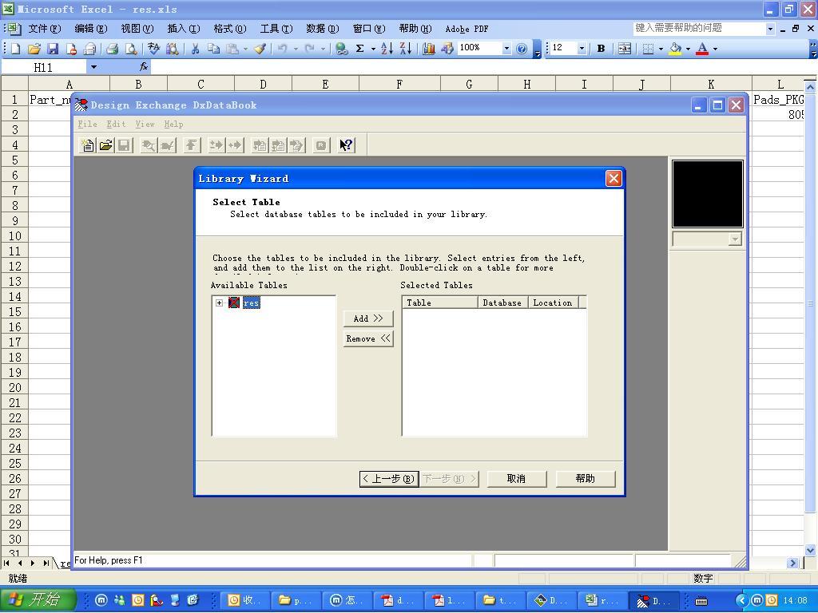Image resolution: width=818 pixels, height=613 pixels.
Task: Click Excel insert hyperlink globe icon
Action: [x=341, y=49]
